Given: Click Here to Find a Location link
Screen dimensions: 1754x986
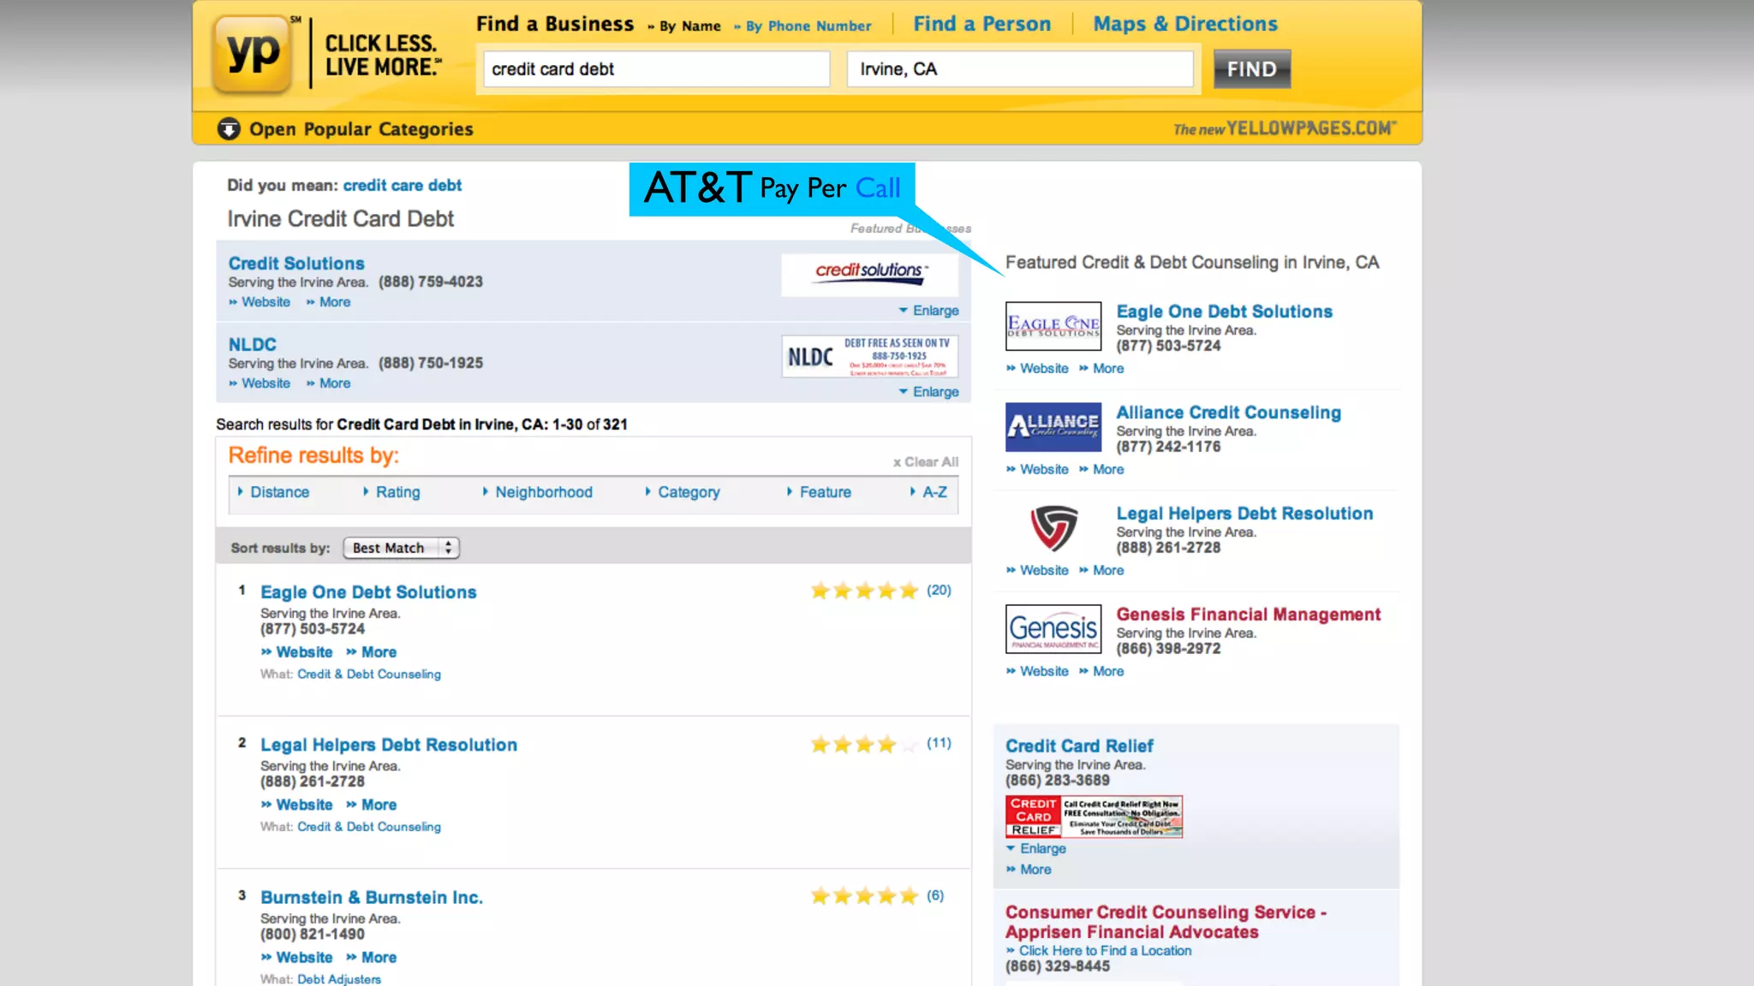Looking at the screenshot, I should coord(1105,951).
